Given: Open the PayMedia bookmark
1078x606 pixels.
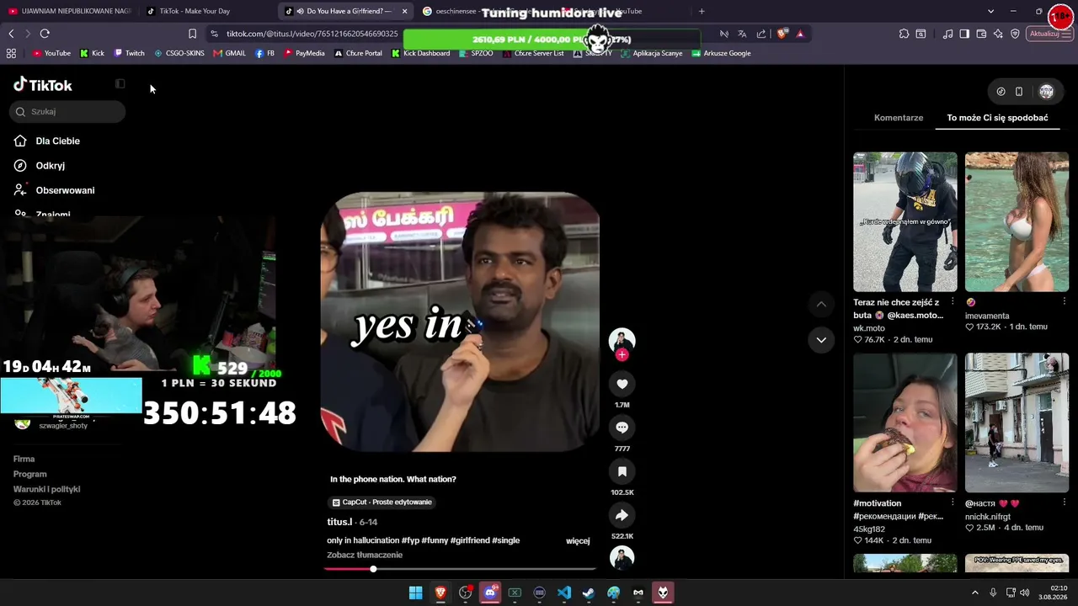Looking at the screenshot, I should pyautogui.click(x=304, y=53).
